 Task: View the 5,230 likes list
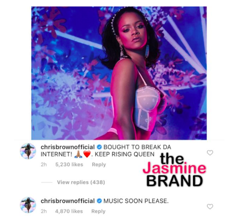pyautogui.click(x=69, y=165)
